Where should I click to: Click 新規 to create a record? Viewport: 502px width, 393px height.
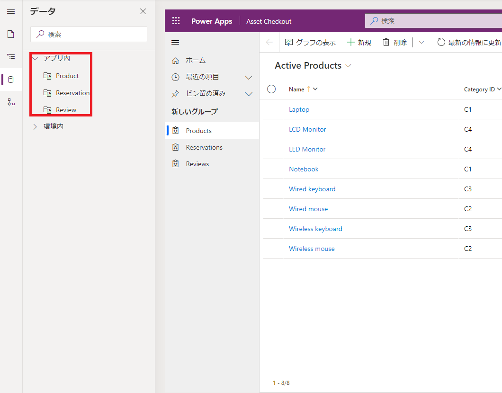(359, 42)
